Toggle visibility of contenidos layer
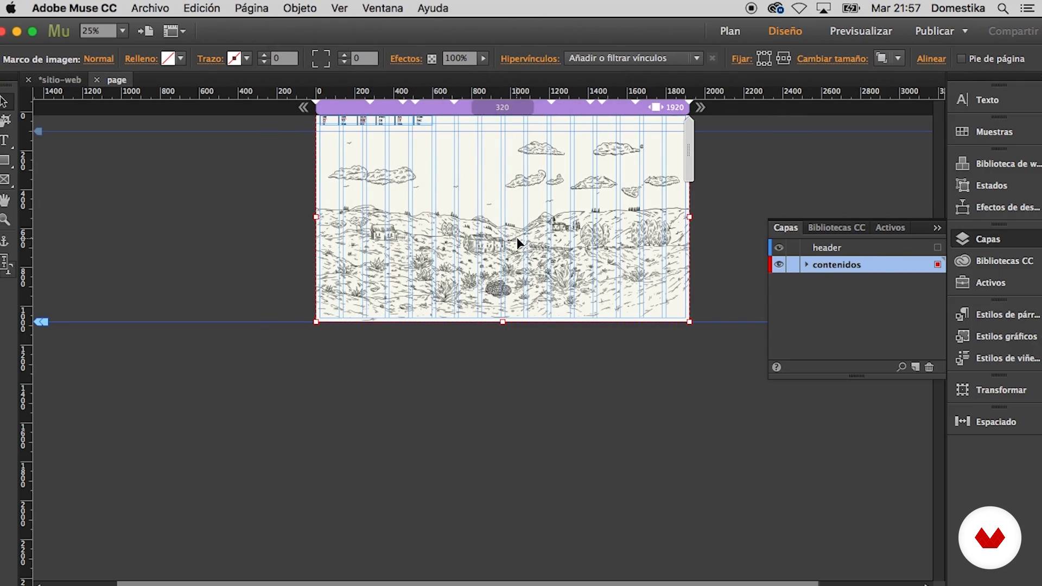This screenshot has height=586, width=1042. 779,265
